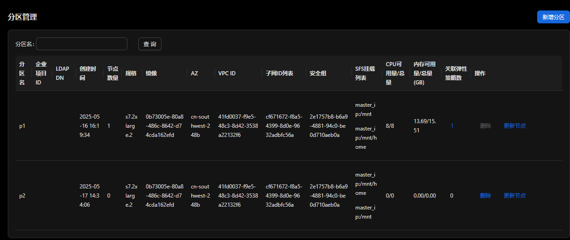570x240 pixels.
Task: Click the 分区名 column header
Action: (x=22, y=73)
